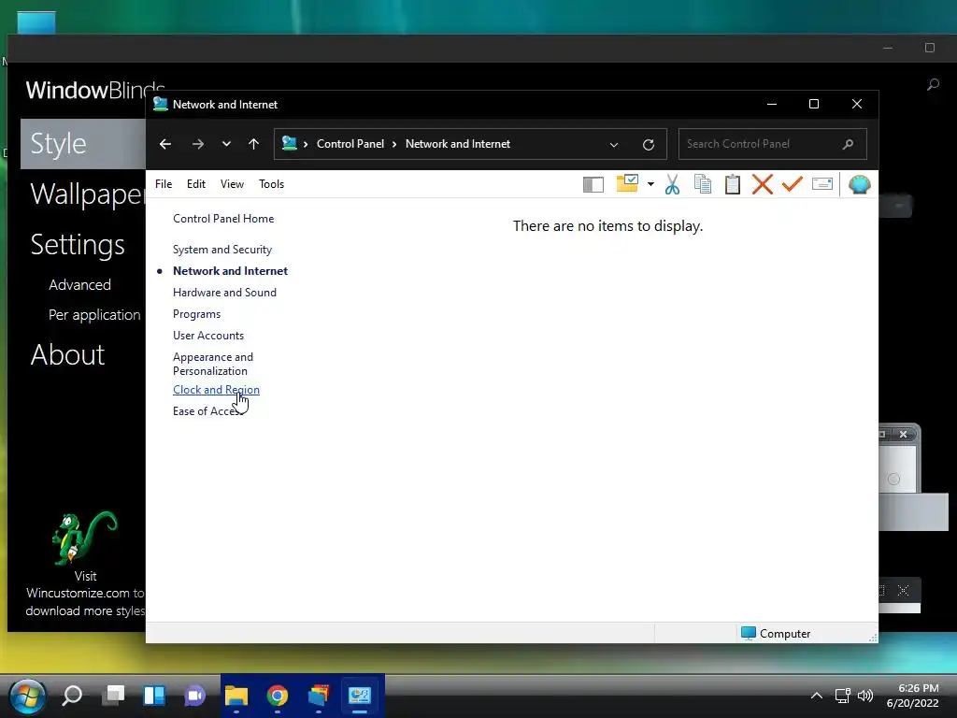Click the orange checkmark Properties icon
The width and height of the screenshot is (957, 718).
[793, 184]
